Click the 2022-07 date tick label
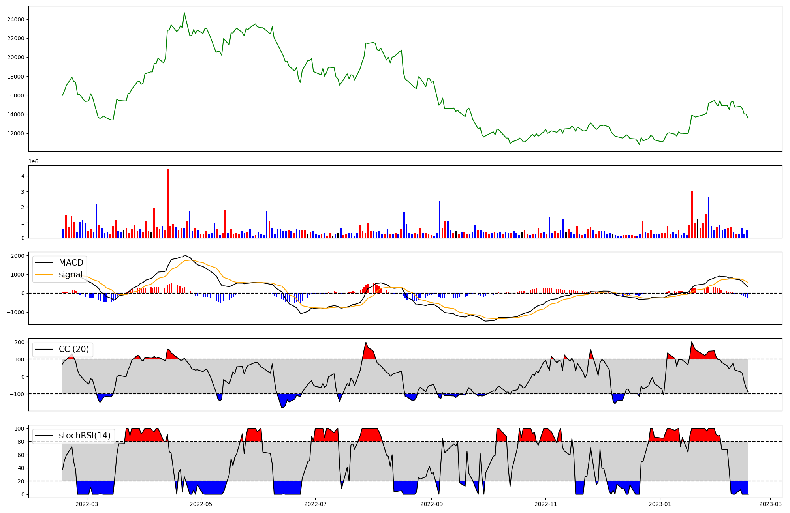This screenshot has height=513, width=790. [316, 504]
